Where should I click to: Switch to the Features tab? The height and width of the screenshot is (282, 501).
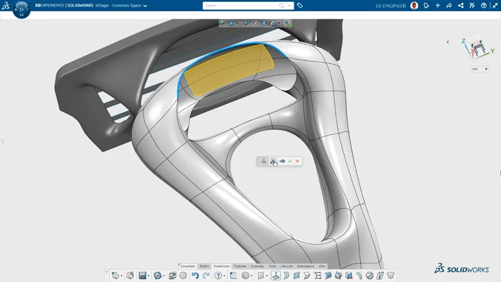tap(240, 266)
